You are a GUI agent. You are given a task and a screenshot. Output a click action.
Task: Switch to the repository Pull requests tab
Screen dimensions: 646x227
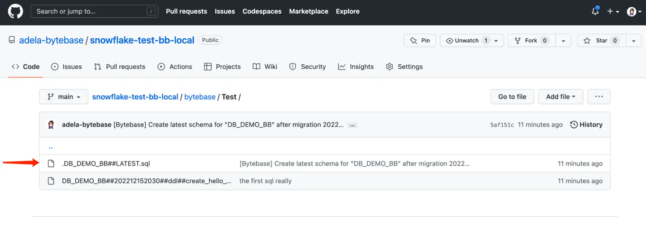point(120,67)
